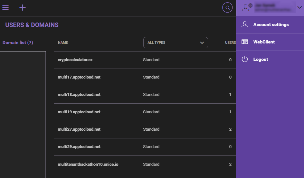Select the Domain list (7) tab

coord(18,42)
